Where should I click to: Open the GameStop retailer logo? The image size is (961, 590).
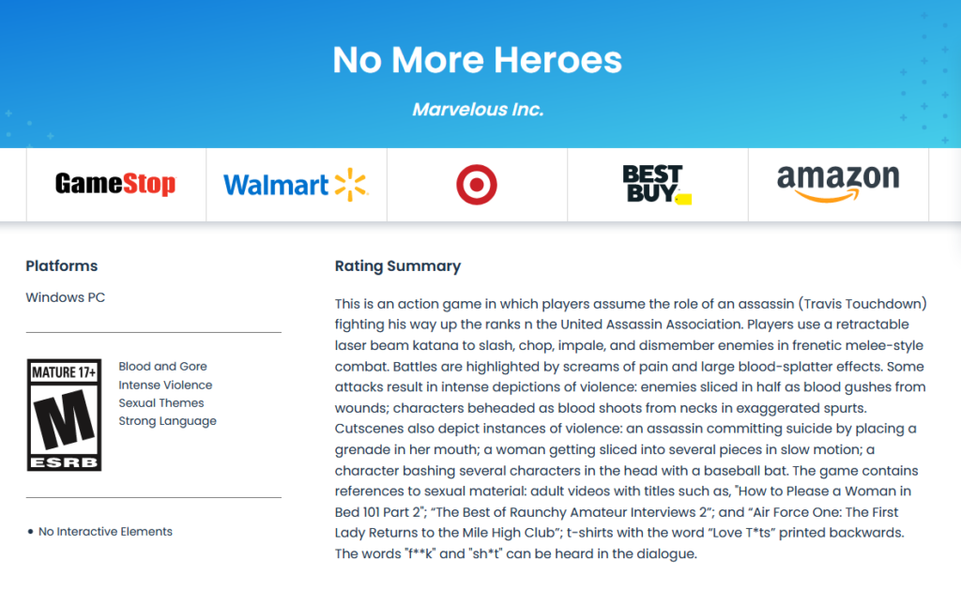coord(115,184)
